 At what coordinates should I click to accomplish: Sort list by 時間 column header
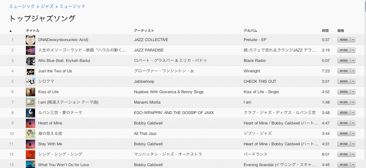click(x=325, y=31)
